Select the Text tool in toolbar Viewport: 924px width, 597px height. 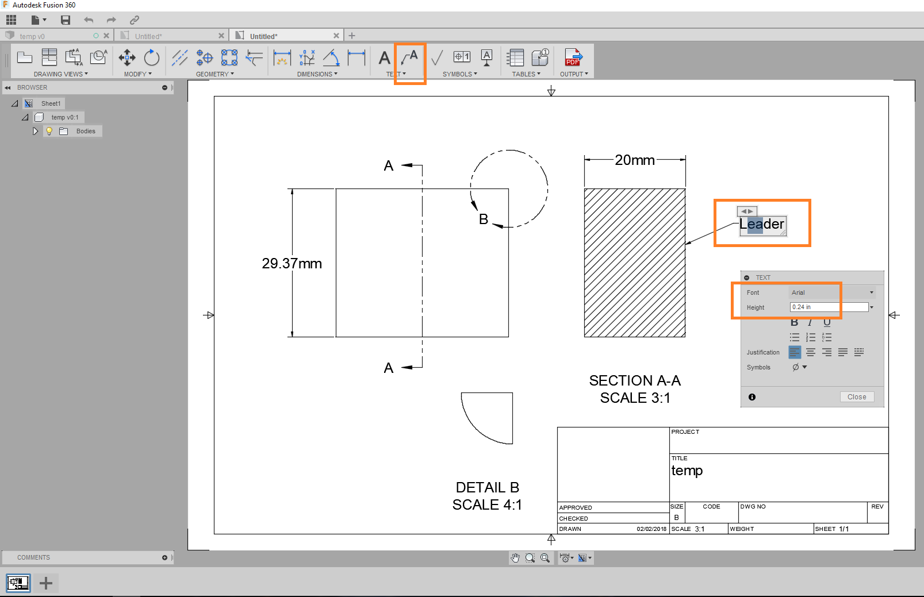pos(384,57)
